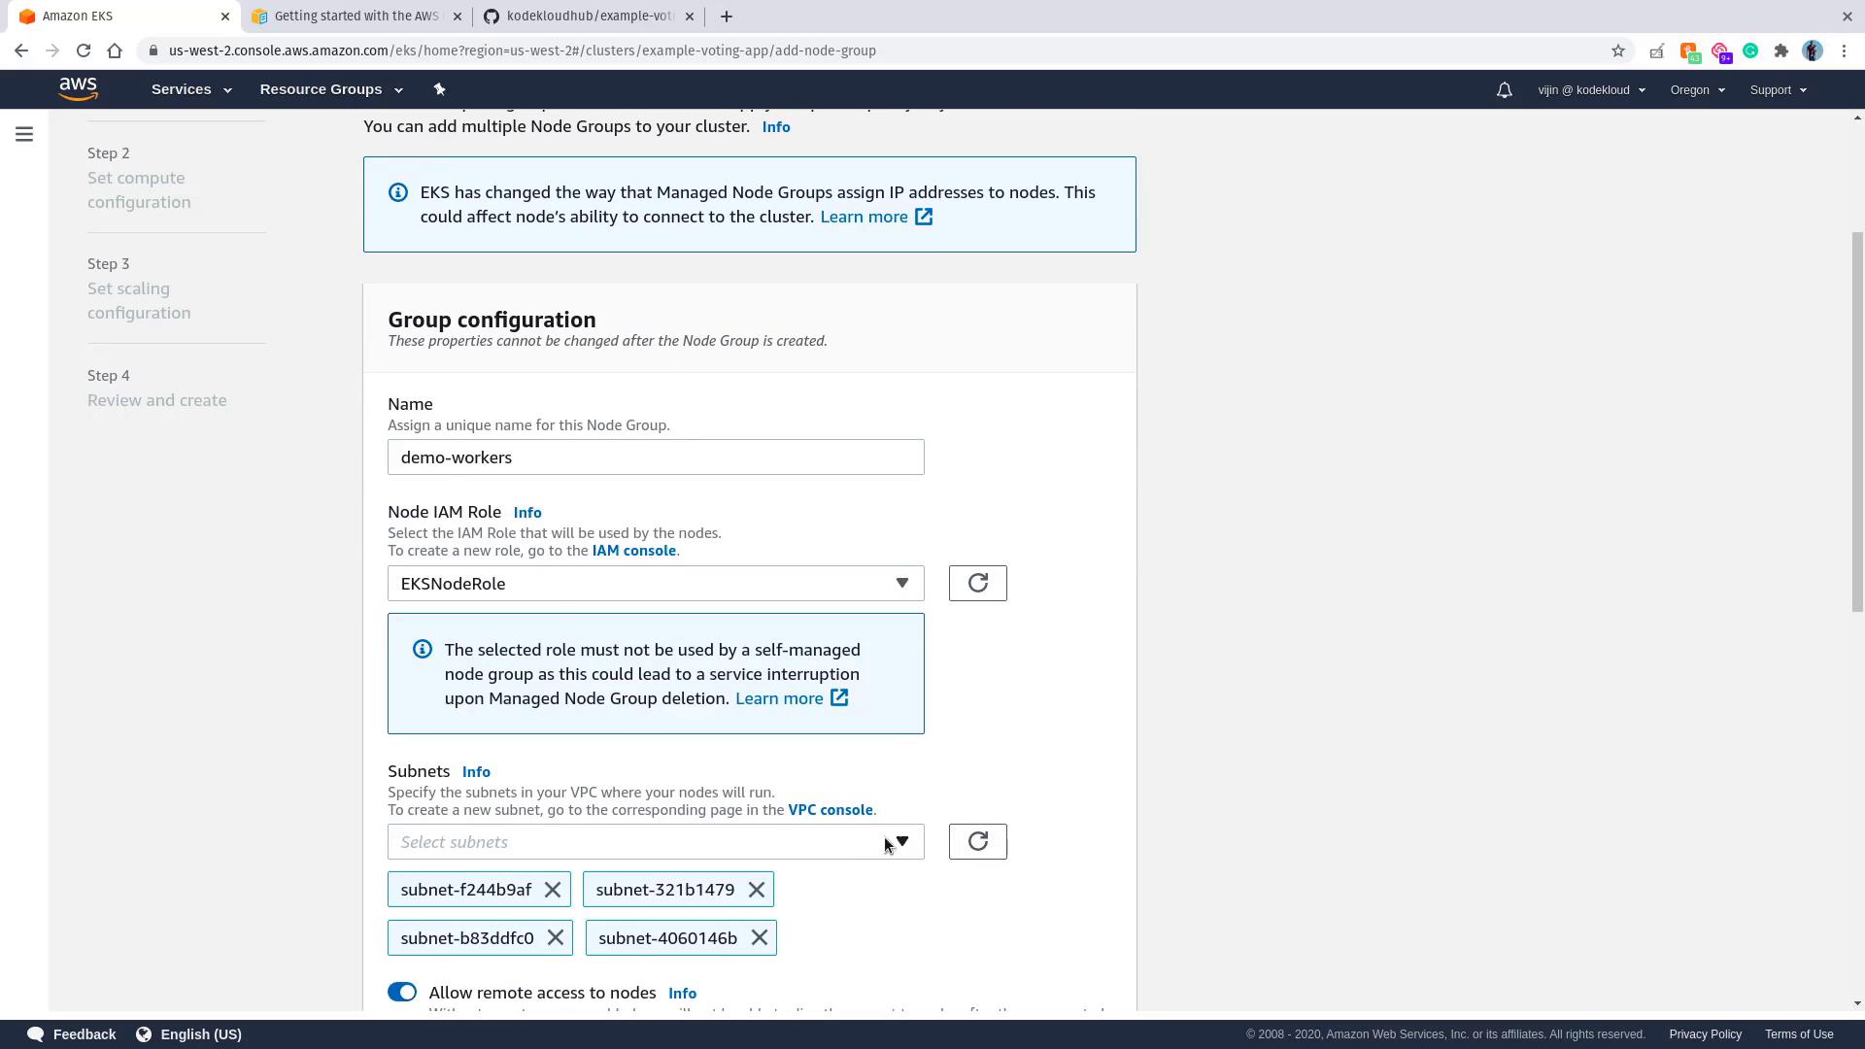Click the browser profile avatar
The image size is (1865, 1049).
tap(1812, 51)
